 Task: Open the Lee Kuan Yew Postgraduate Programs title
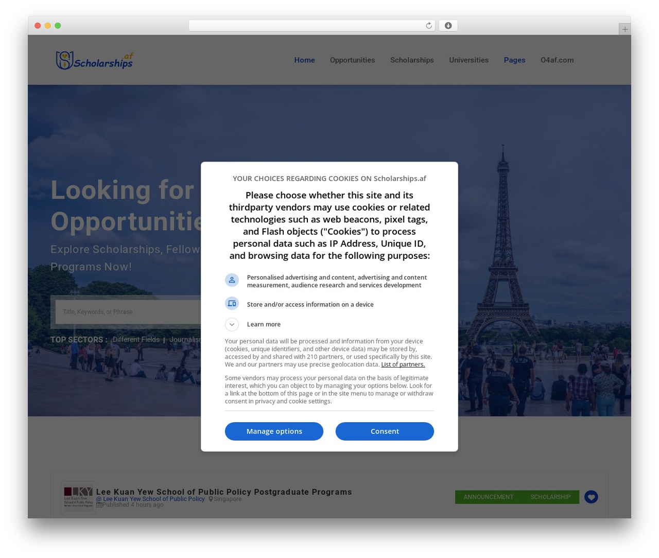(224, 492)
